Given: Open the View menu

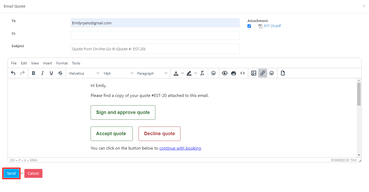Looking at the screenshot, I should click(35, 63).
